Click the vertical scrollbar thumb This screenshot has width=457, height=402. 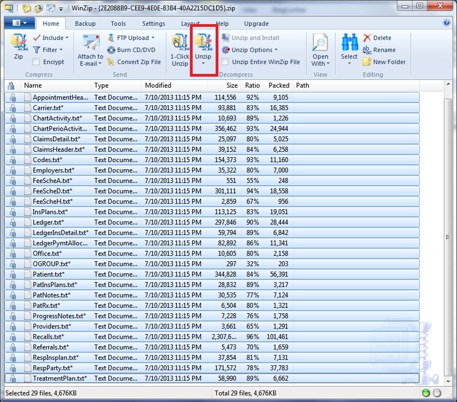point(448,237)
